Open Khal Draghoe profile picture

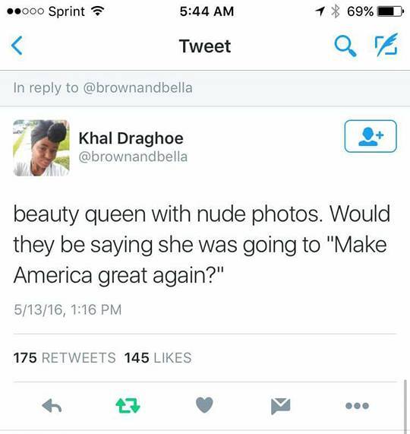(41, 147)
